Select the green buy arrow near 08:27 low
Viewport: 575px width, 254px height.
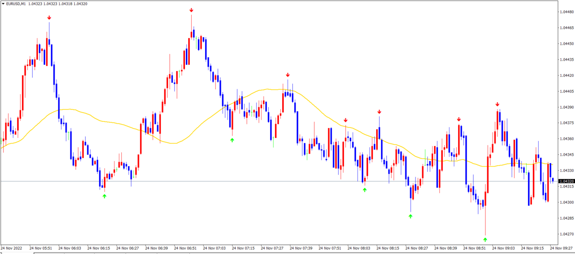[410, 216]
